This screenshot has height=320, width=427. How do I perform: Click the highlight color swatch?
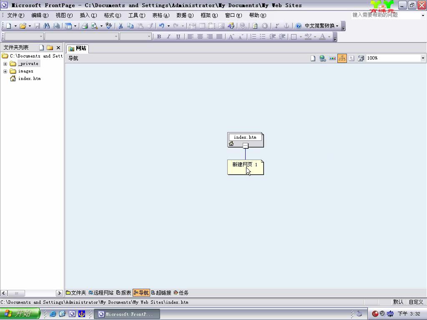coord(308,37)
